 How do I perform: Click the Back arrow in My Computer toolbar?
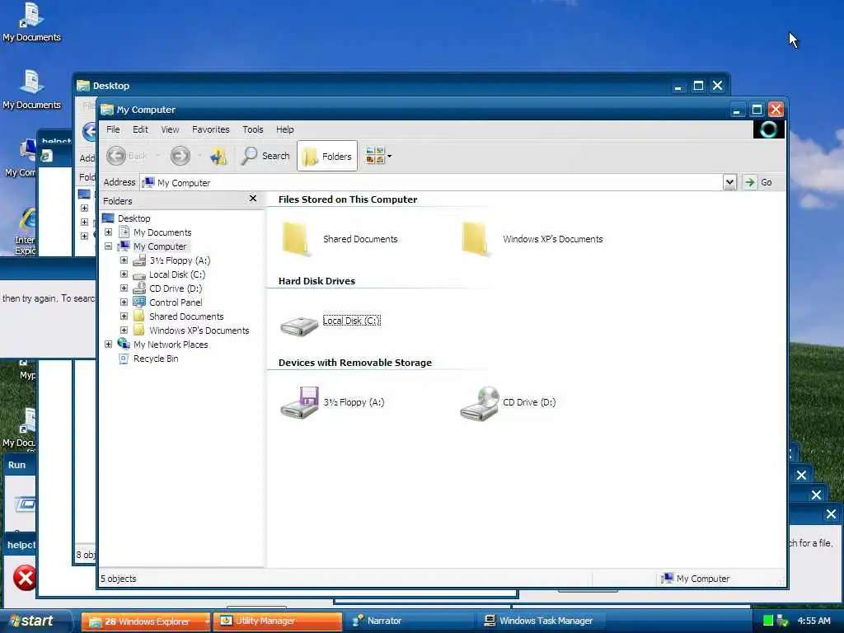115,156
